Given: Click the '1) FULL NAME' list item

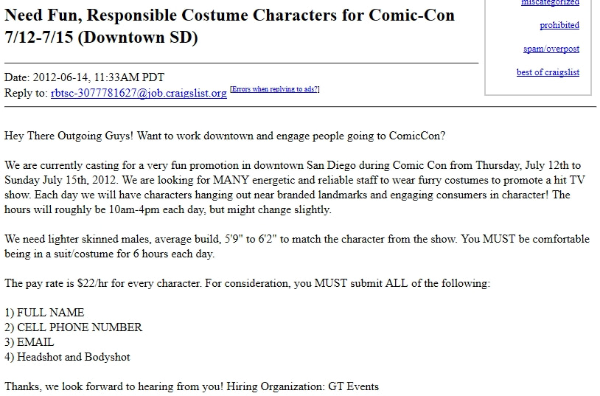Looking at the screenshot, I should [x=44, y=313].
